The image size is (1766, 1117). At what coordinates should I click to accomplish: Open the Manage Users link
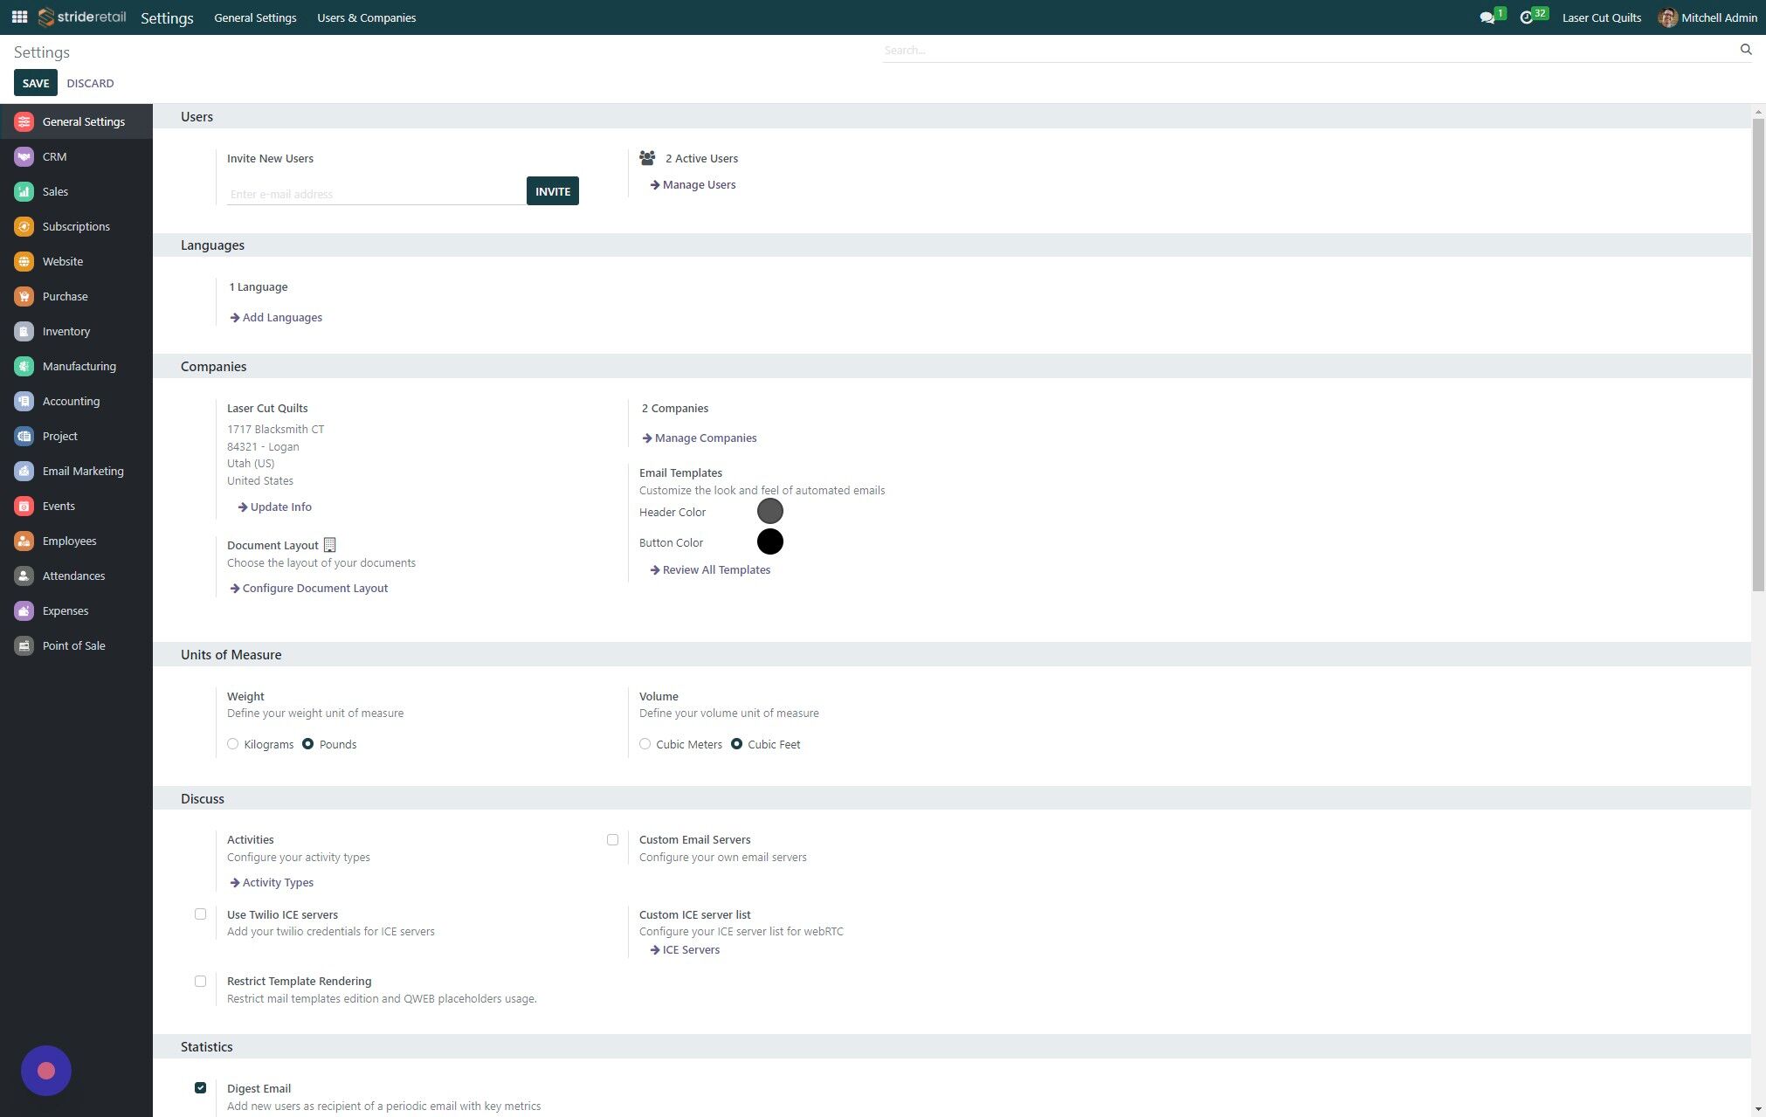tap(693, 185)
